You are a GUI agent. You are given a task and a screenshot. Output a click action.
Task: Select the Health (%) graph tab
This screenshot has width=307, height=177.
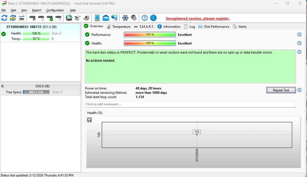point(95,113)
